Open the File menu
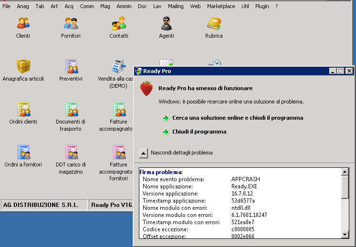This screenshot has height=247, width=356. click(6, 6)
